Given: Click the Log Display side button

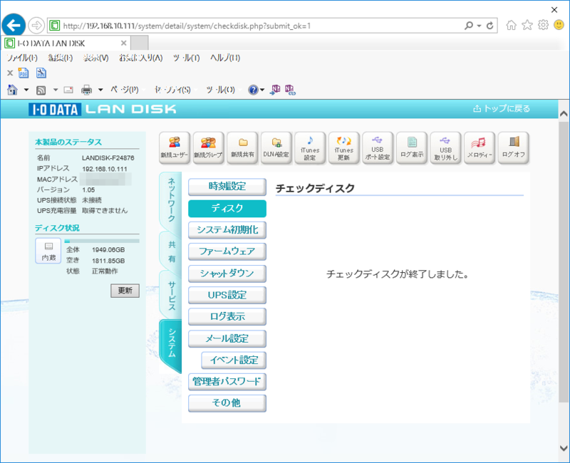Looking at the screenshot, I should (x=227, y=316).
